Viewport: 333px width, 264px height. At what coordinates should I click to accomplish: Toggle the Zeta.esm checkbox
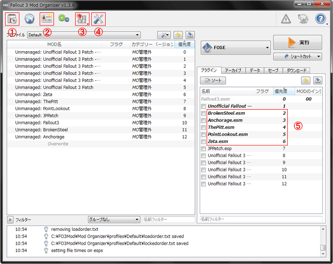point(203,141)
